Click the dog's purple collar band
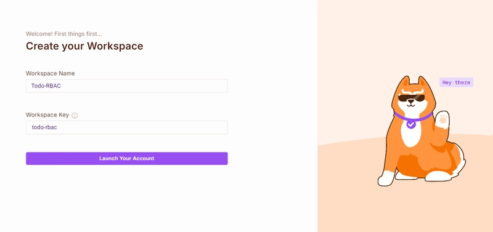493x232 pixels. click(413, 116)
